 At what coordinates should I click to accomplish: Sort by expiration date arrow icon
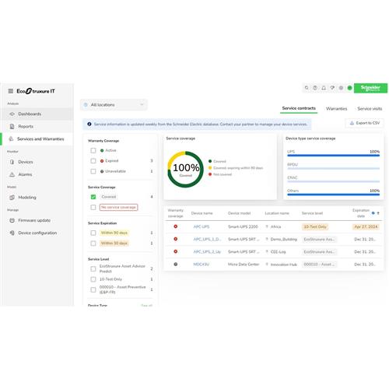pos(378,213)
